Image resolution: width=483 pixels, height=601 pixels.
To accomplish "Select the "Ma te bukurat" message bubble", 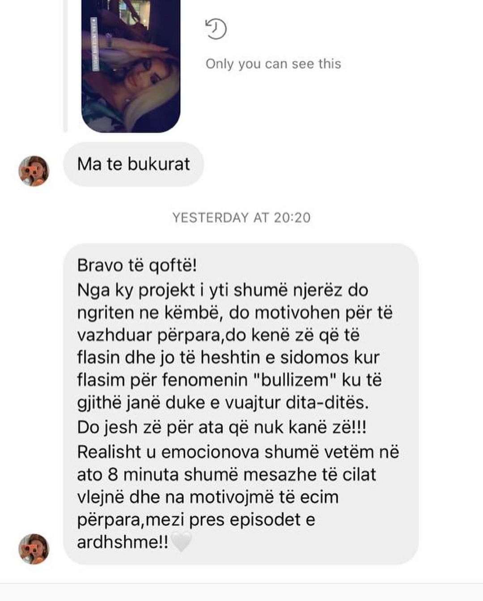I will [133, 164].
